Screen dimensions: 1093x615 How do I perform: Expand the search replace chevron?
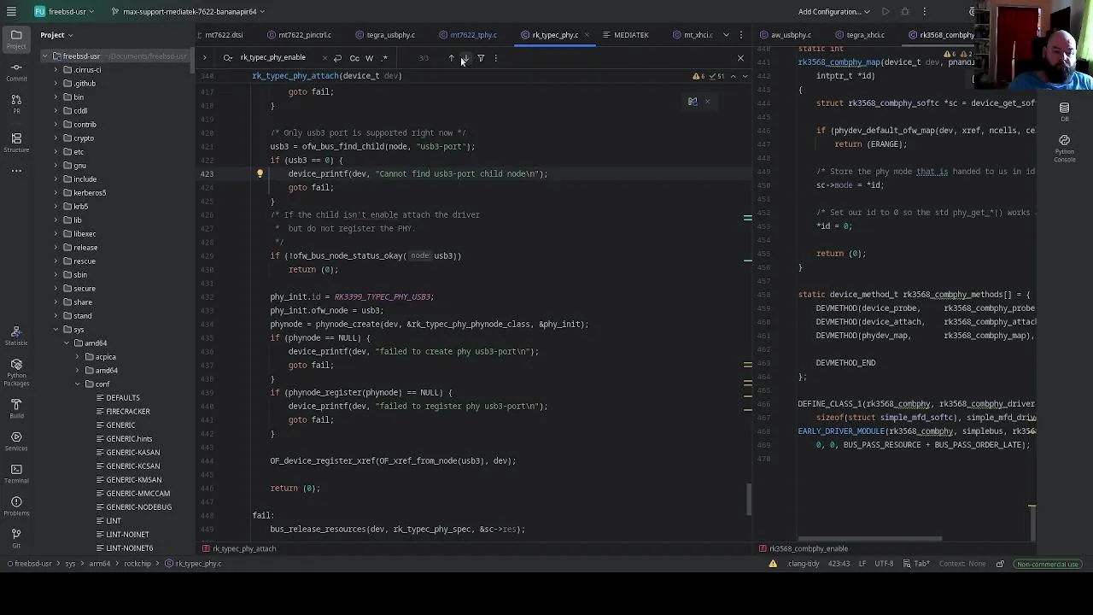(204, 58)
